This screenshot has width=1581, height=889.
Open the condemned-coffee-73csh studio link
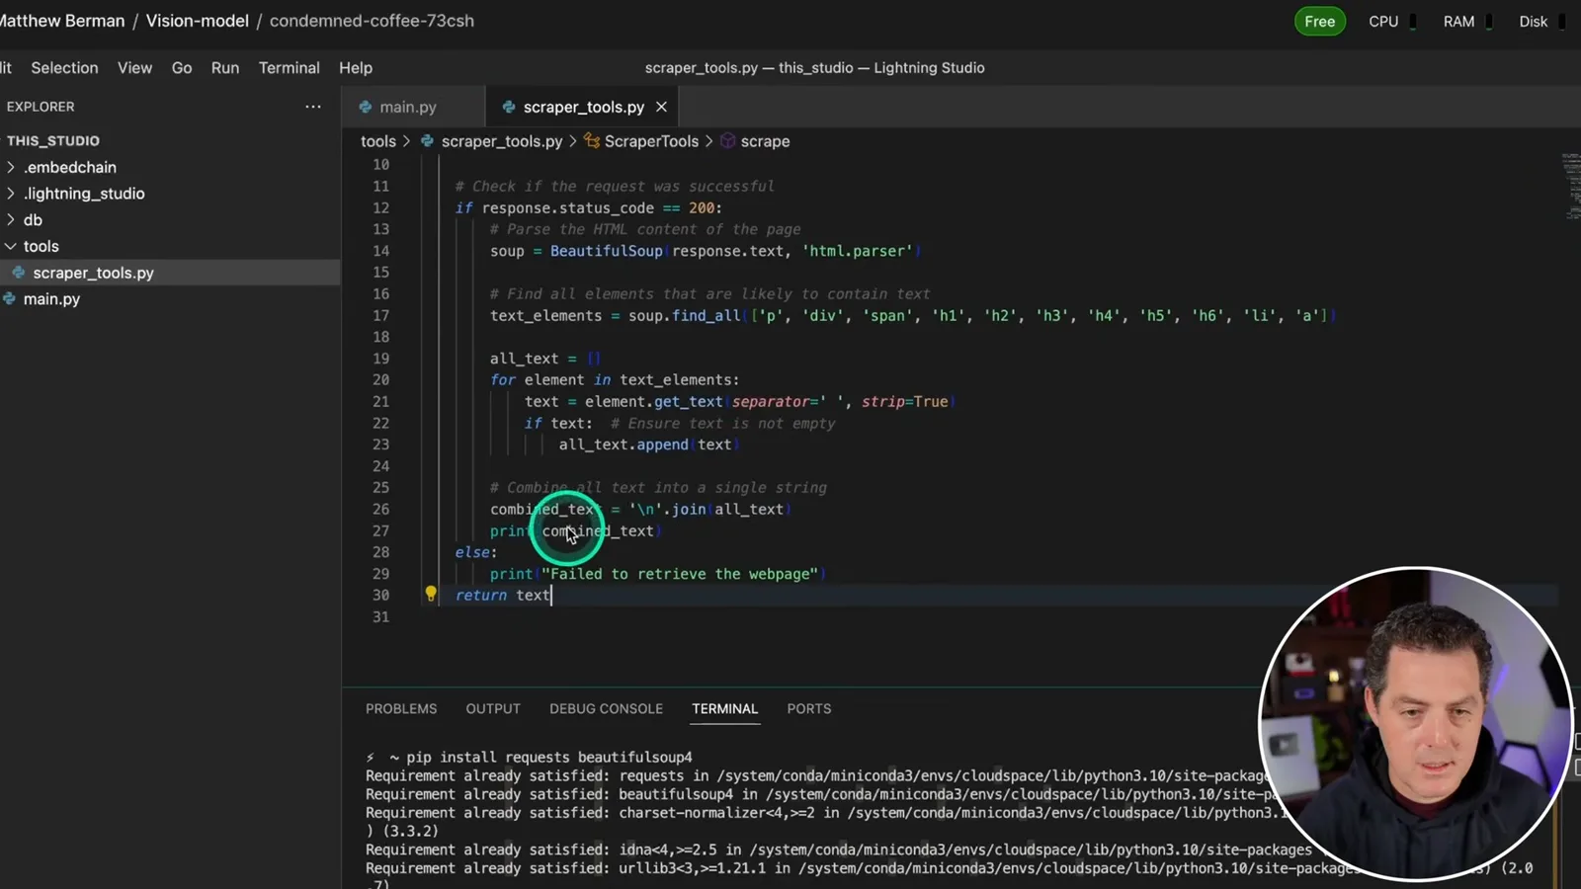pos(372,21)
